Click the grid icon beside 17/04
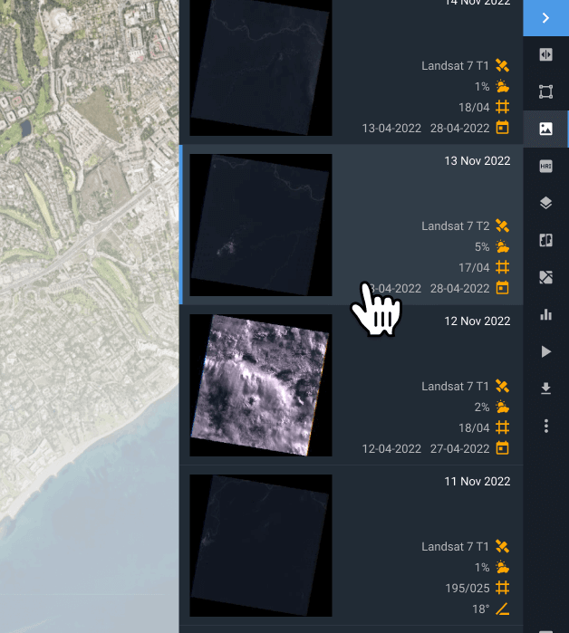The width and height of the screenshot is (569, 633). 502,267
